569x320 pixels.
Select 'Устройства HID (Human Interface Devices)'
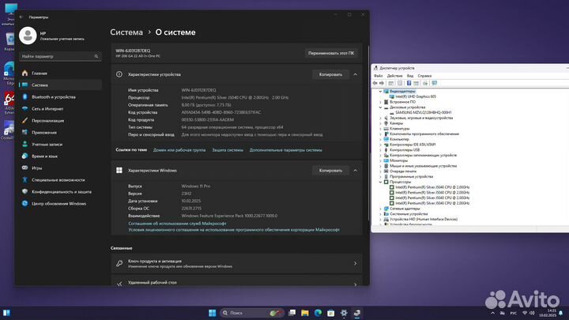coord(424,219)
